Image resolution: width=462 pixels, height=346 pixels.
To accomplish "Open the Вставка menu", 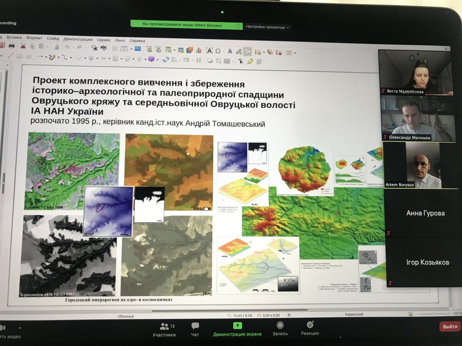I will pos(14,37).
